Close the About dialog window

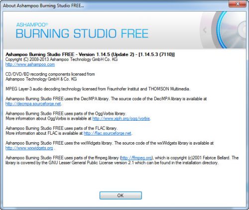pos(238,4)
